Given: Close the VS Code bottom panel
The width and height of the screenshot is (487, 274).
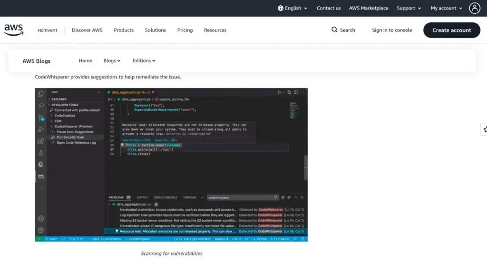Looking at the screenshot, I should pos(302,197).
